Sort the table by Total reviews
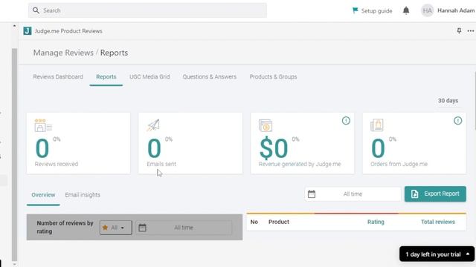This screenshot has height=267, width=476. (x=438, y=222)
